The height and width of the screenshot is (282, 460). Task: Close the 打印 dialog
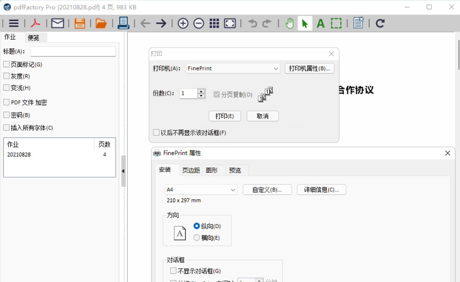[x=332, y=54]
